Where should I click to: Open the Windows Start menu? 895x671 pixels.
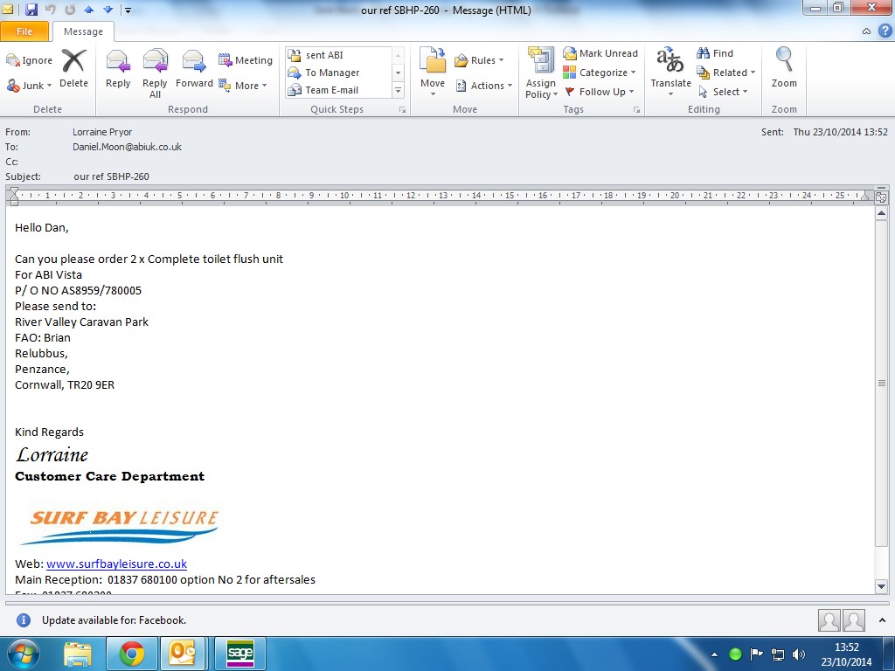(24, 654)
